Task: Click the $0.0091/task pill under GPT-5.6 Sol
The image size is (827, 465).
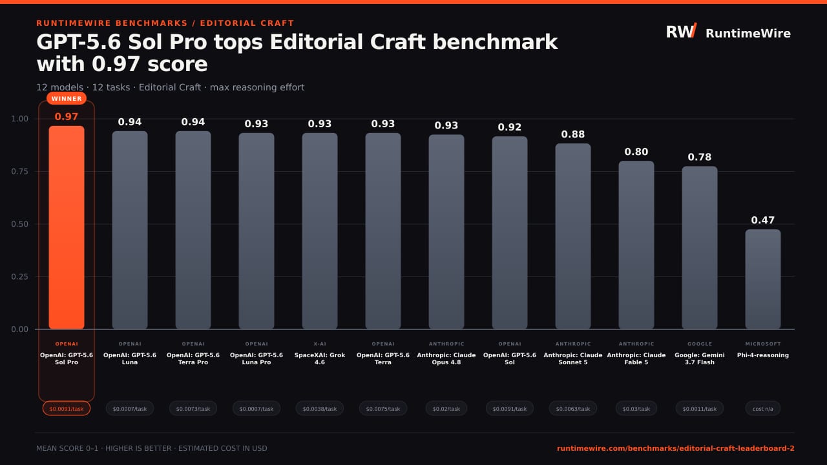Action: tap(510, 408)
